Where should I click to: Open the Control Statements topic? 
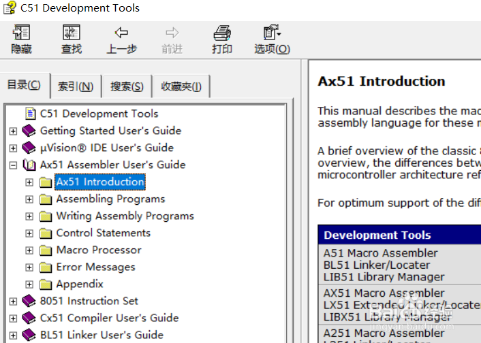pyautogui.click(x=104, y=233)
